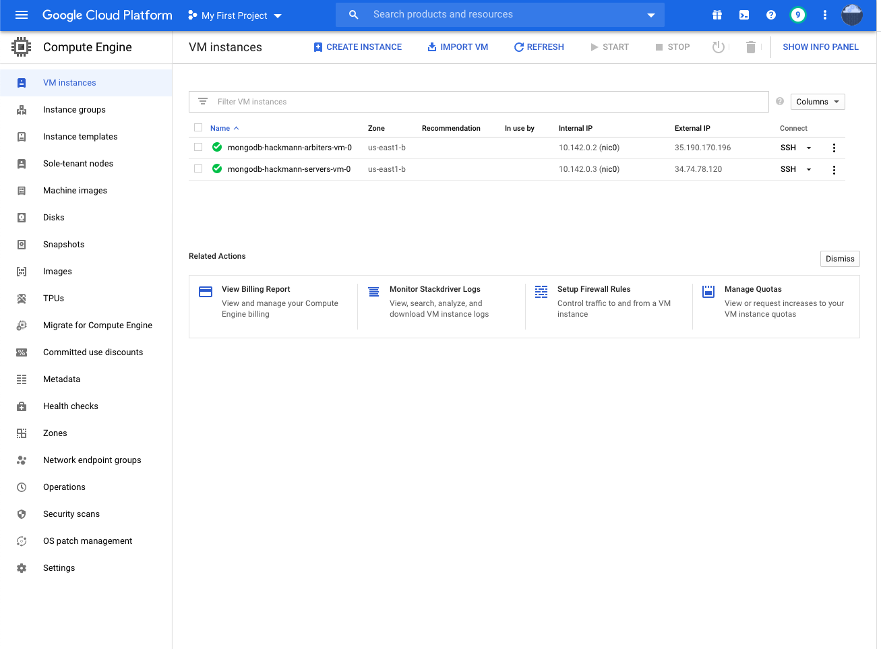The height and width of the screenshot is (649, 881).
Task: Open mongodb-hackmann-servers-vm-0 instance link
Action: 289,170
